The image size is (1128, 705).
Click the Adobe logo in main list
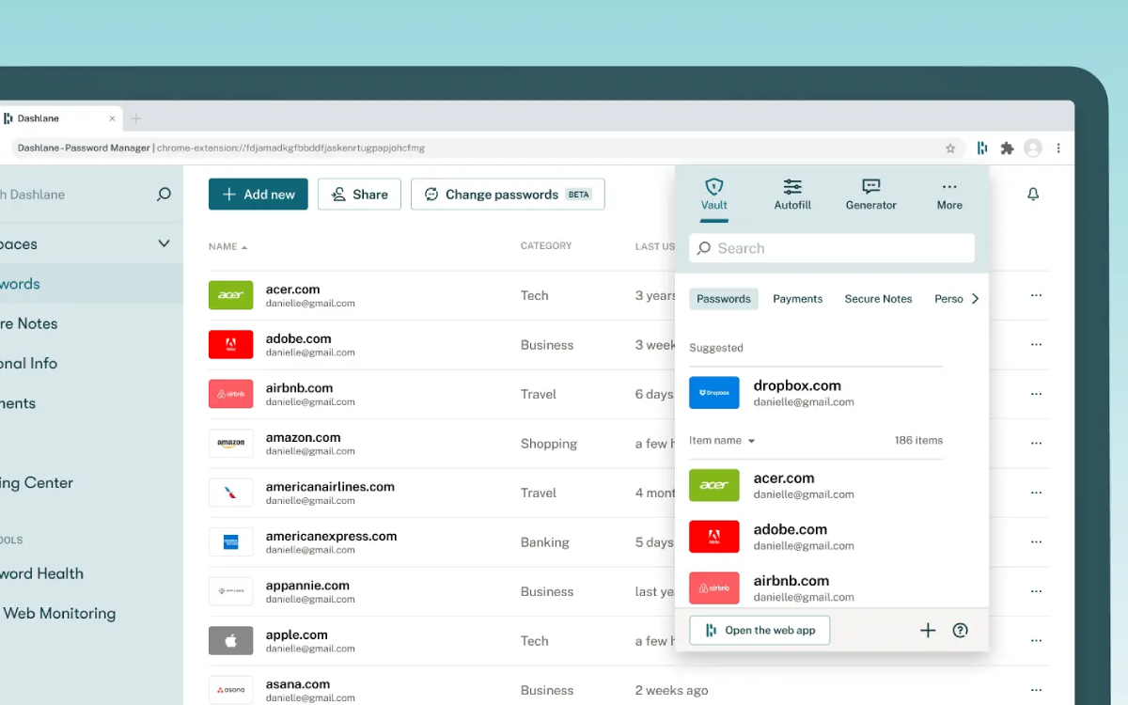click(230, 344)
